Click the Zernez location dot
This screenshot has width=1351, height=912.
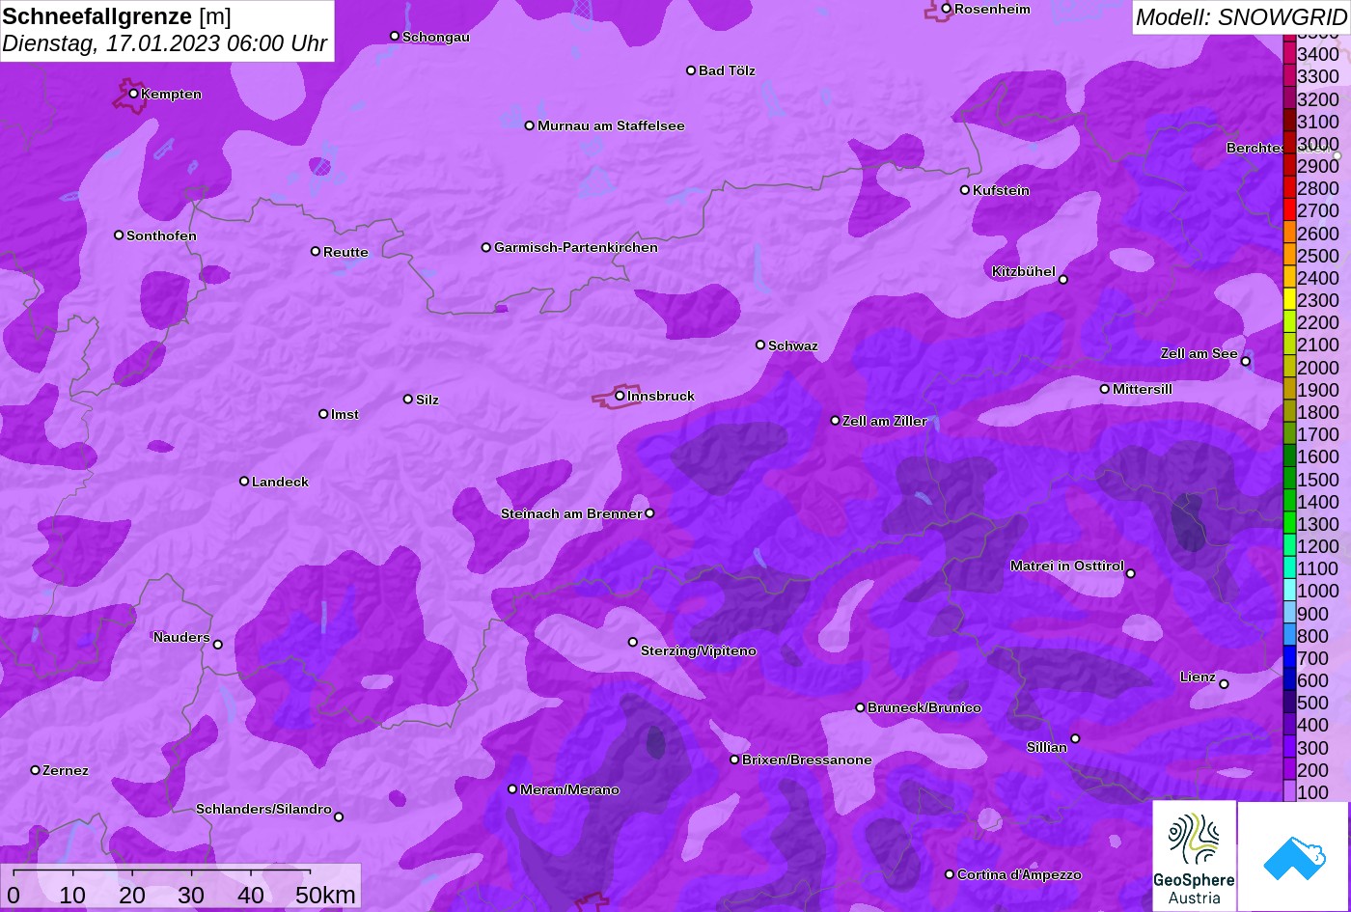(35, 770)
